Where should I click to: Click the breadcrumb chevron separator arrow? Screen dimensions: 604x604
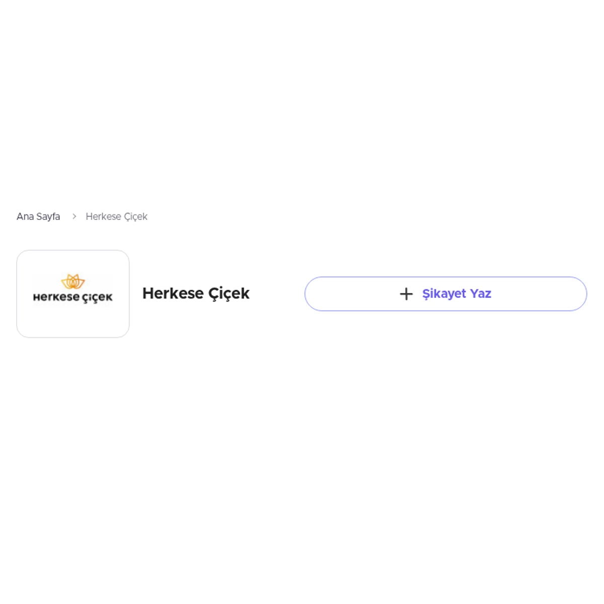point(74,216)
